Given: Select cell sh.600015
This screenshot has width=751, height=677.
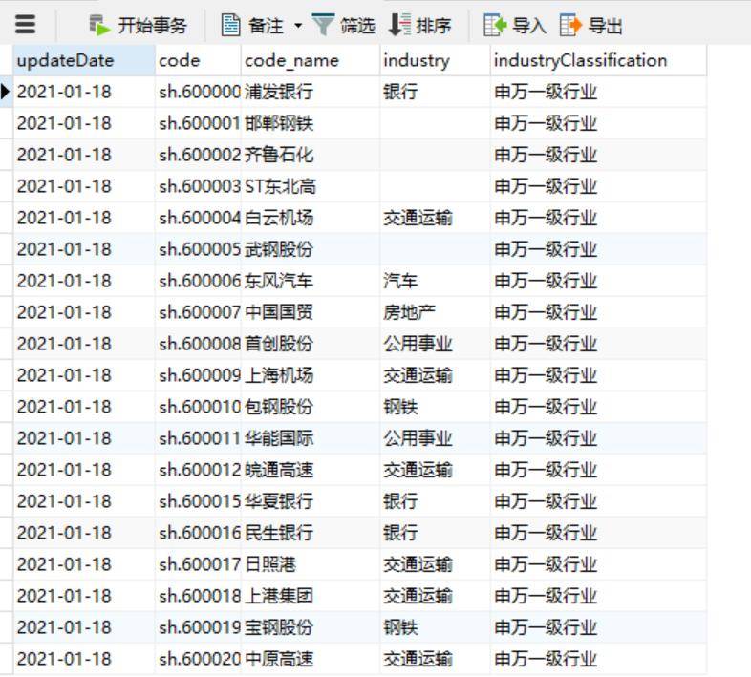Looking at the screenshot, I should click(x=199, y=501).
